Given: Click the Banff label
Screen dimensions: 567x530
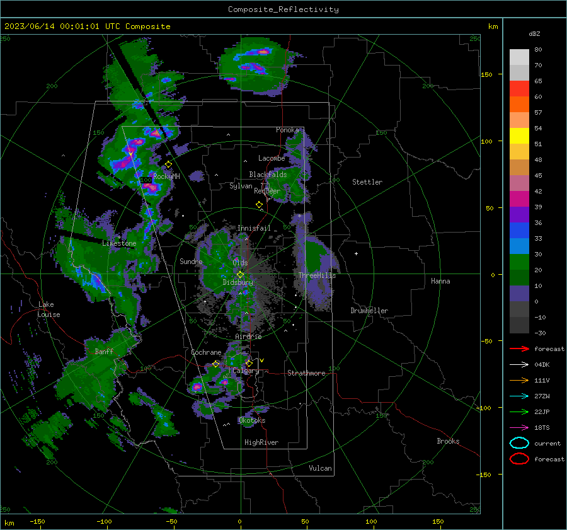Looking at the screenshot, I should point(104,352).
